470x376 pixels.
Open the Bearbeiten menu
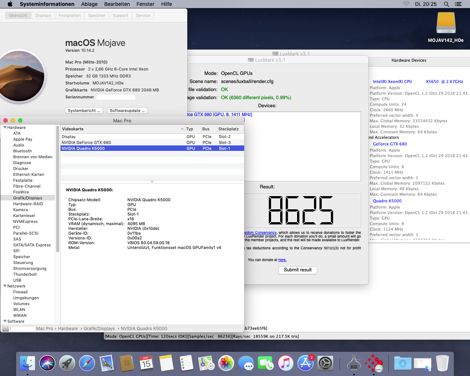(117, 4)
